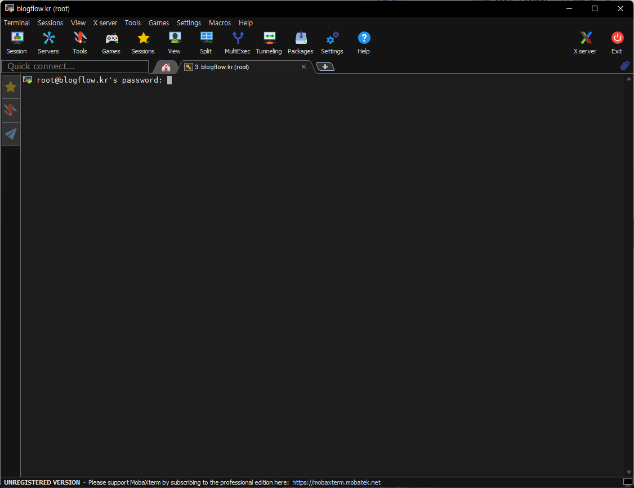Click the paperclip attach icon
The height and width of the screenshot is (488, 634).
(624, 66)
